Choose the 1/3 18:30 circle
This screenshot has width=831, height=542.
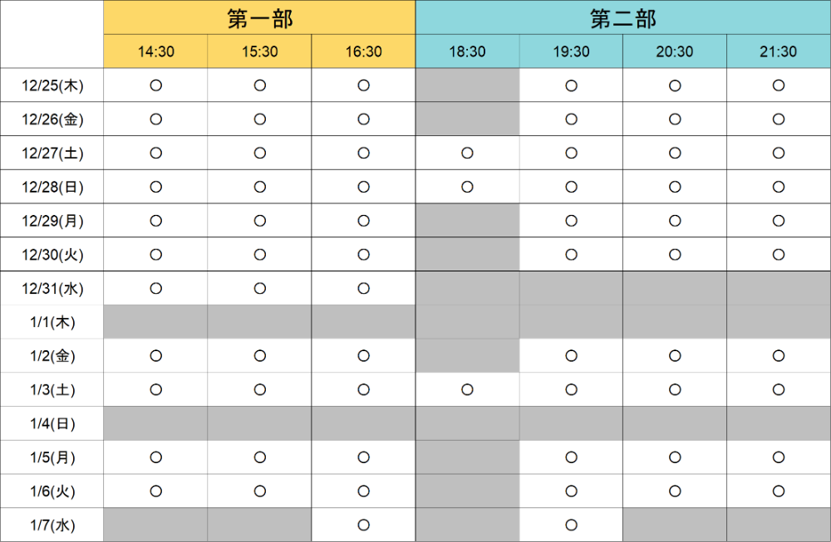click(467, 389)
